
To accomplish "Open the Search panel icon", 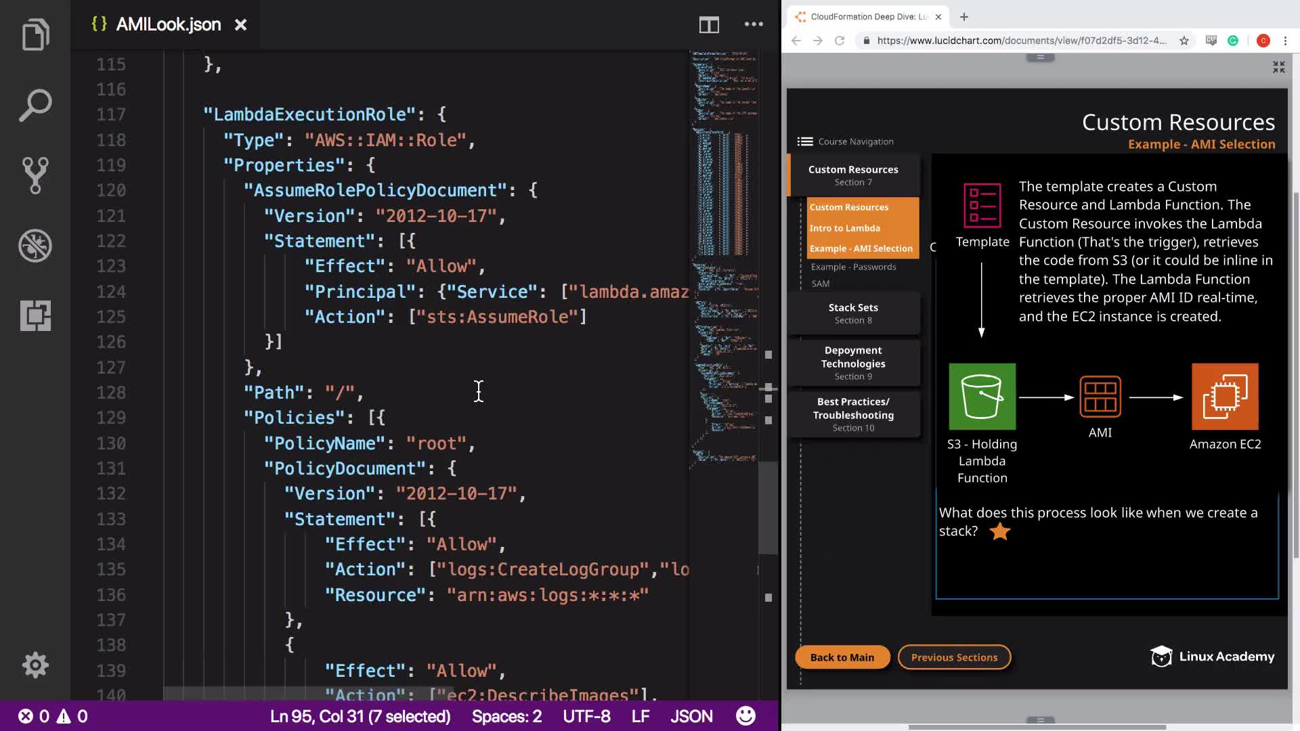I will 35,106.
